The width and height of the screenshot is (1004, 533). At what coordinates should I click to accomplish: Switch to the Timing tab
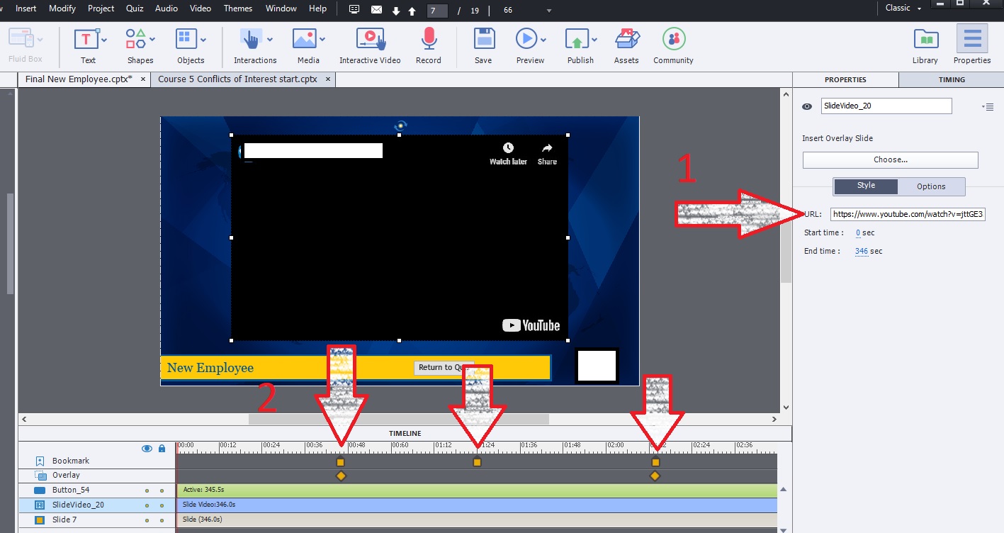click(951, 79)
